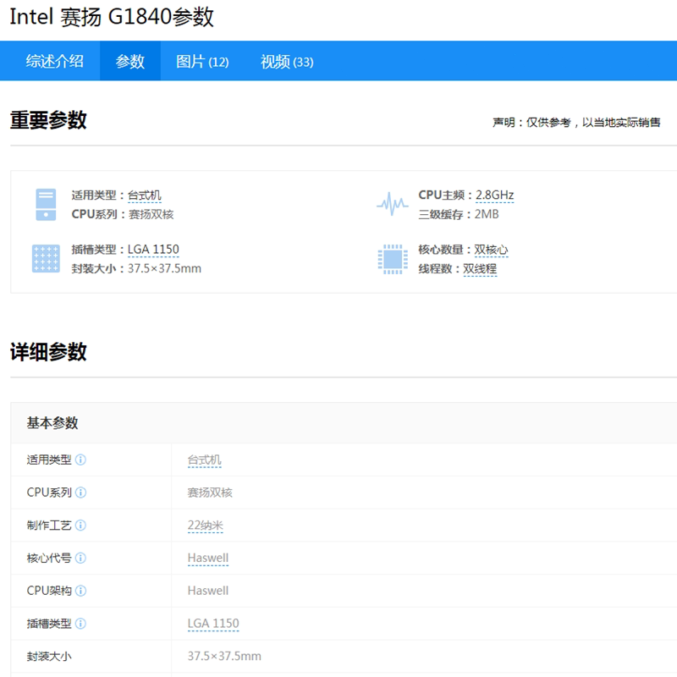The height and width of the screenshot is (677, 677).
Task: Click the 赛扬双核 text in 重要参数
Action: click(x=151, y=215)
